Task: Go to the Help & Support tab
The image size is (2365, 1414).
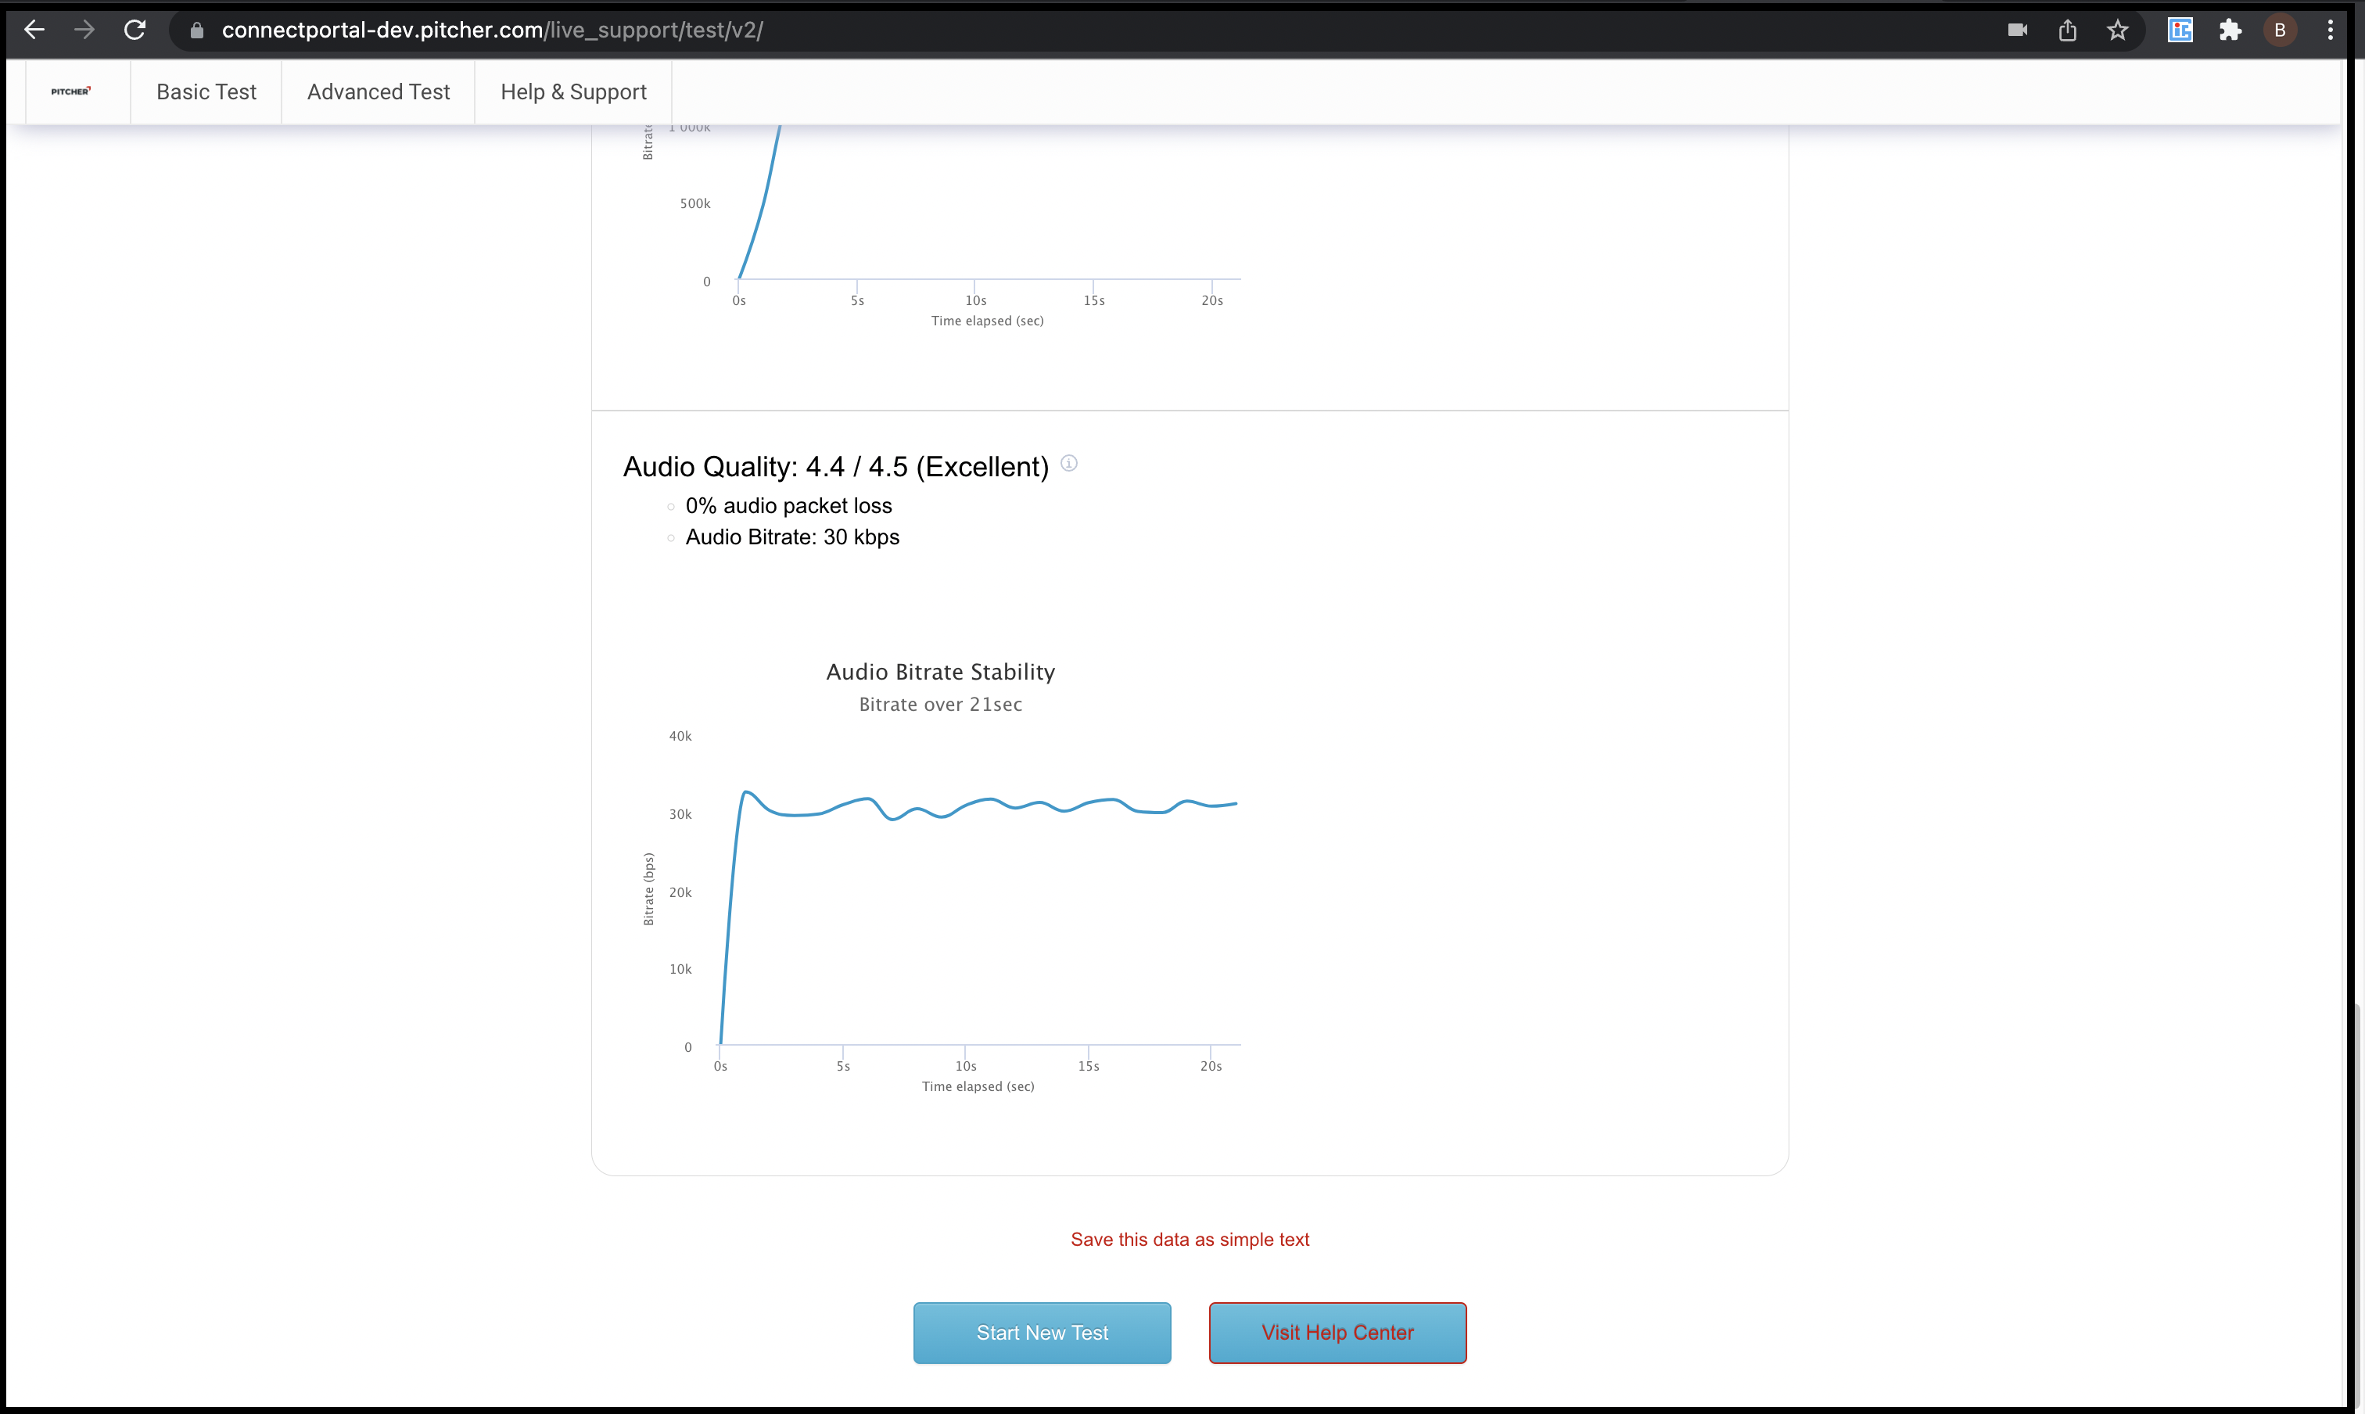Action: tap(573, 92)
